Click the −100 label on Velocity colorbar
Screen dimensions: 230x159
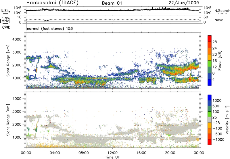coord(217,128)
